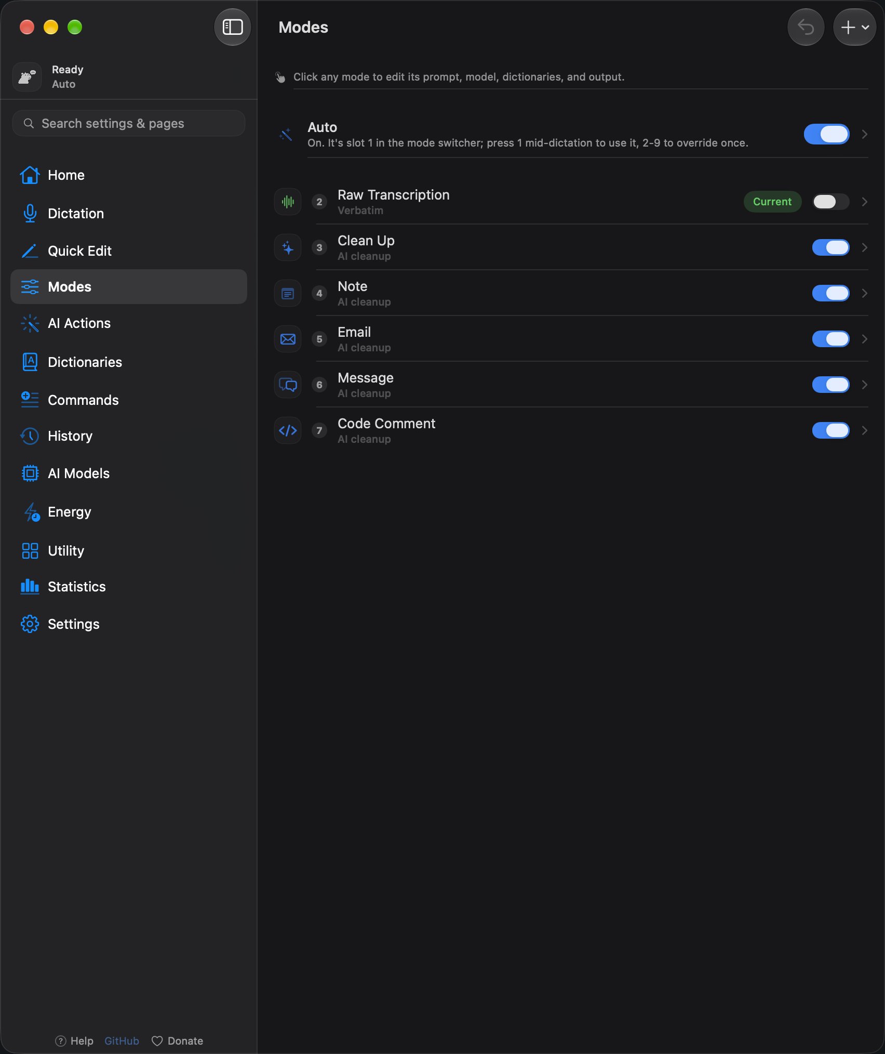The width and height of the screenshot is (885, 1054).
Task: Focus the Search settings & pages field
Action: (129, 123)
